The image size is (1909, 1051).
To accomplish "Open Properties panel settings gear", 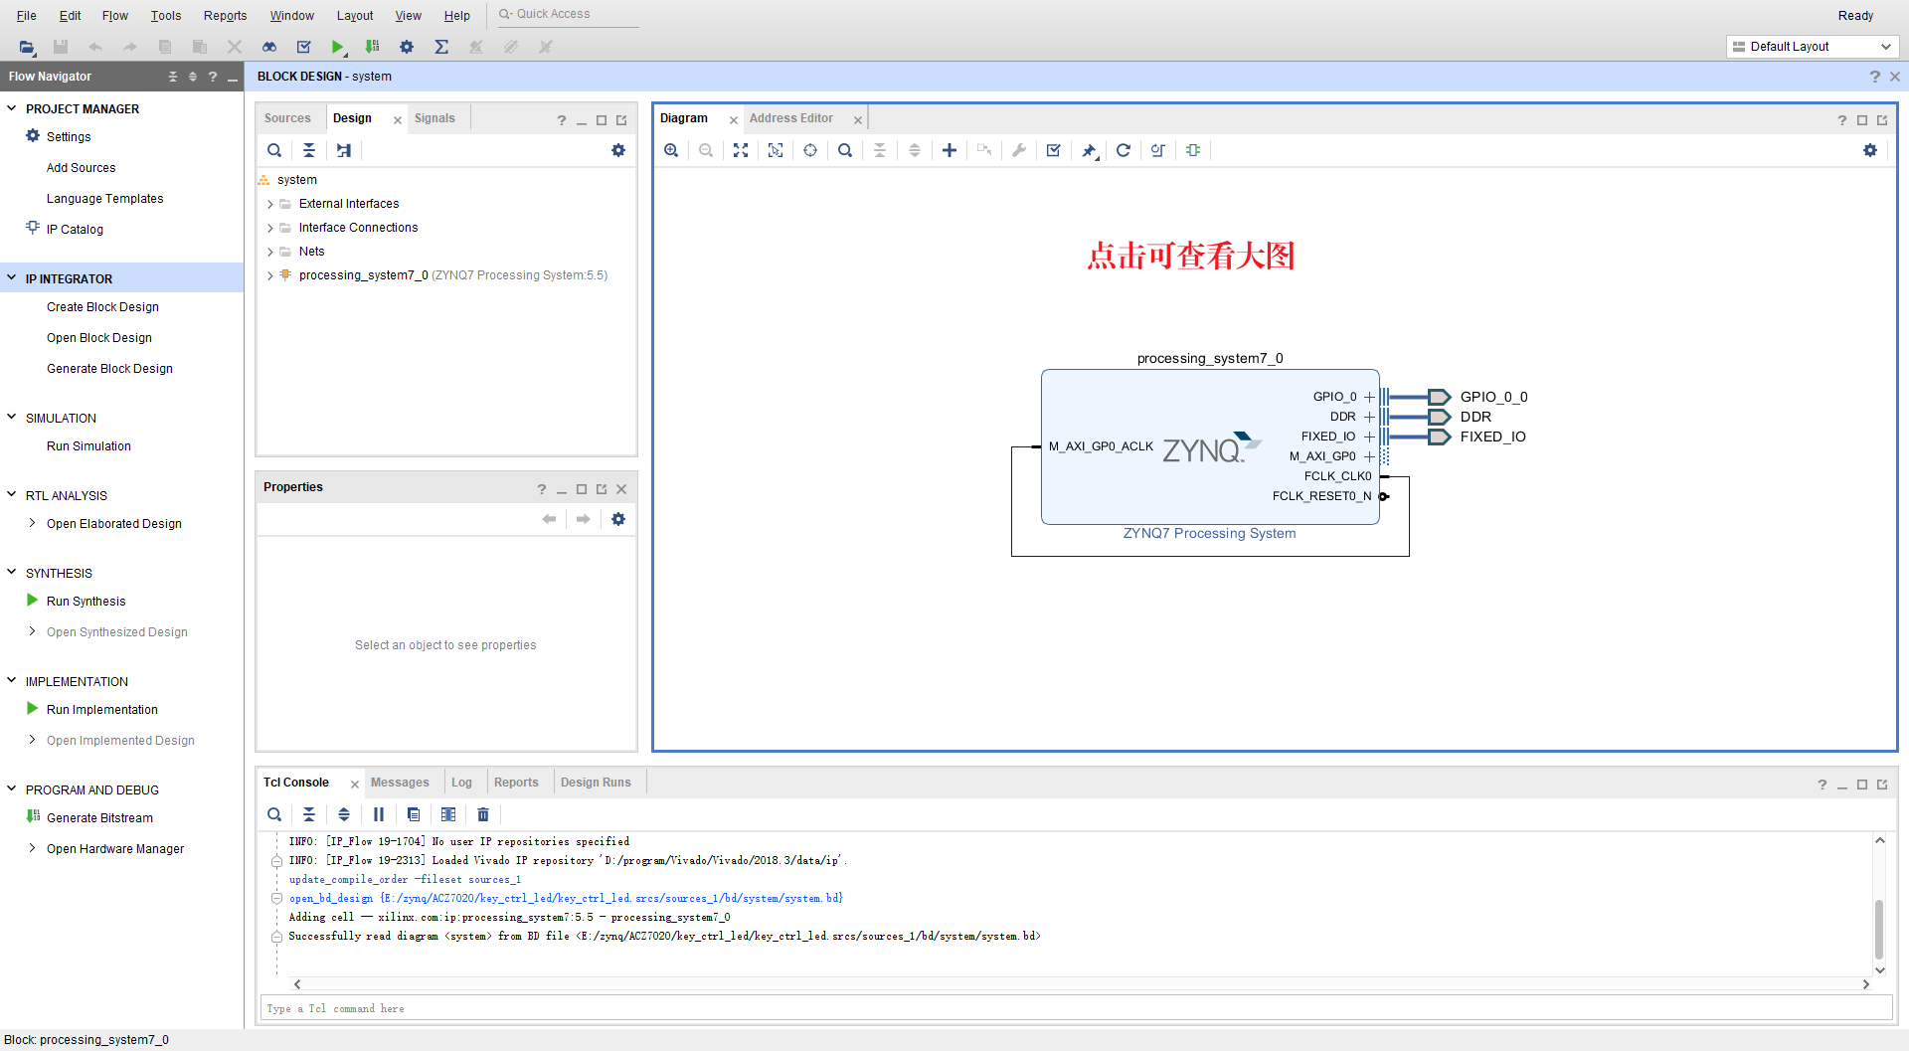I will [x=618, y=519].
